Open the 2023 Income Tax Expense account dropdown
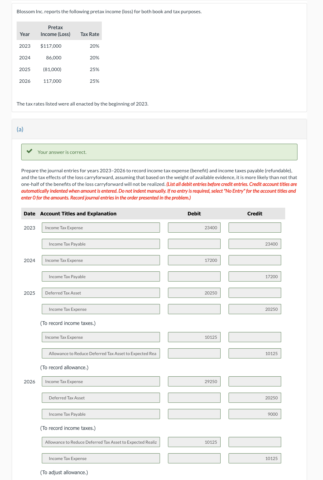This screenshot has width=323, height=480. tap(101, 228)
